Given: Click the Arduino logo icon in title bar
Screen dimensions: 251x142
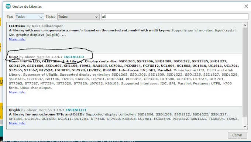Looking at the screenshot, I should pos(8,6).
